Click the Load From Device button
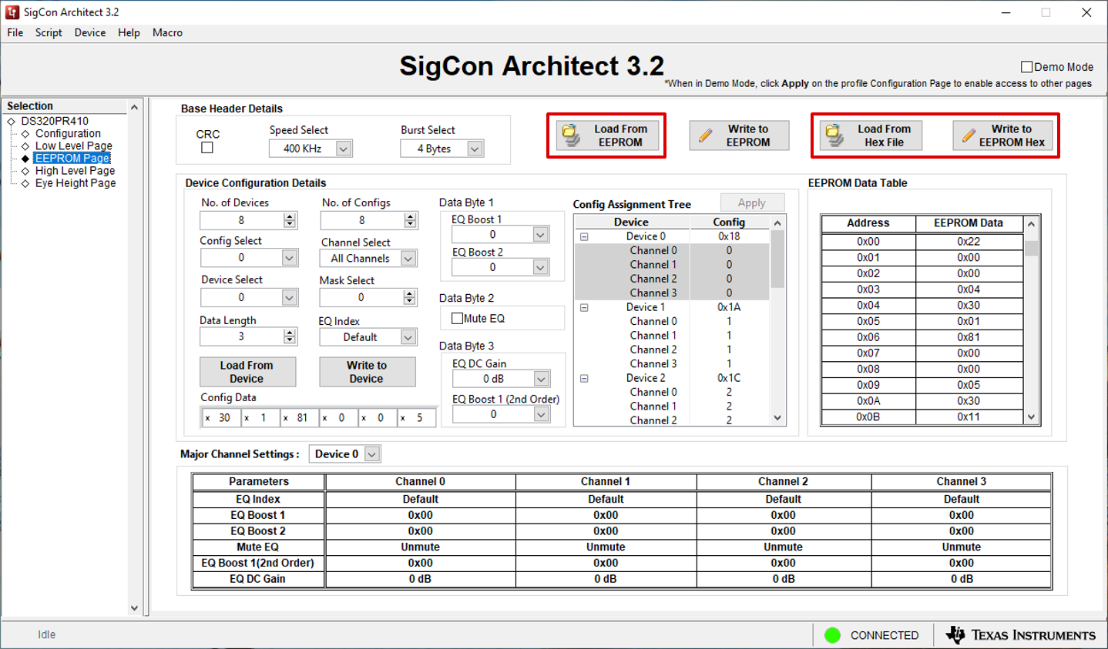 pyautogui.click(x=247, y=372)
